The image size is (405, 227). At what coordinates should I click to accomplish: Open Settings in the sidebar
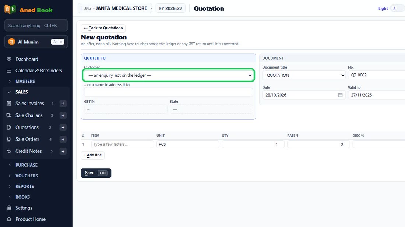click(x=24, y=208)
